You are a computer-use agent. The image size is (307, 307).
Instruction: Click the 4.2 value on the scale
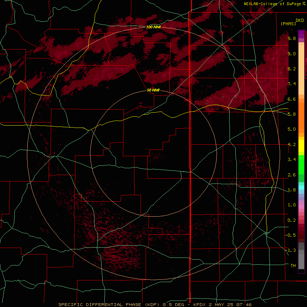[292, 145]
